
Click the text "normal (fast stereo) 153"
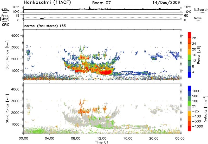[x=45, y=26]
